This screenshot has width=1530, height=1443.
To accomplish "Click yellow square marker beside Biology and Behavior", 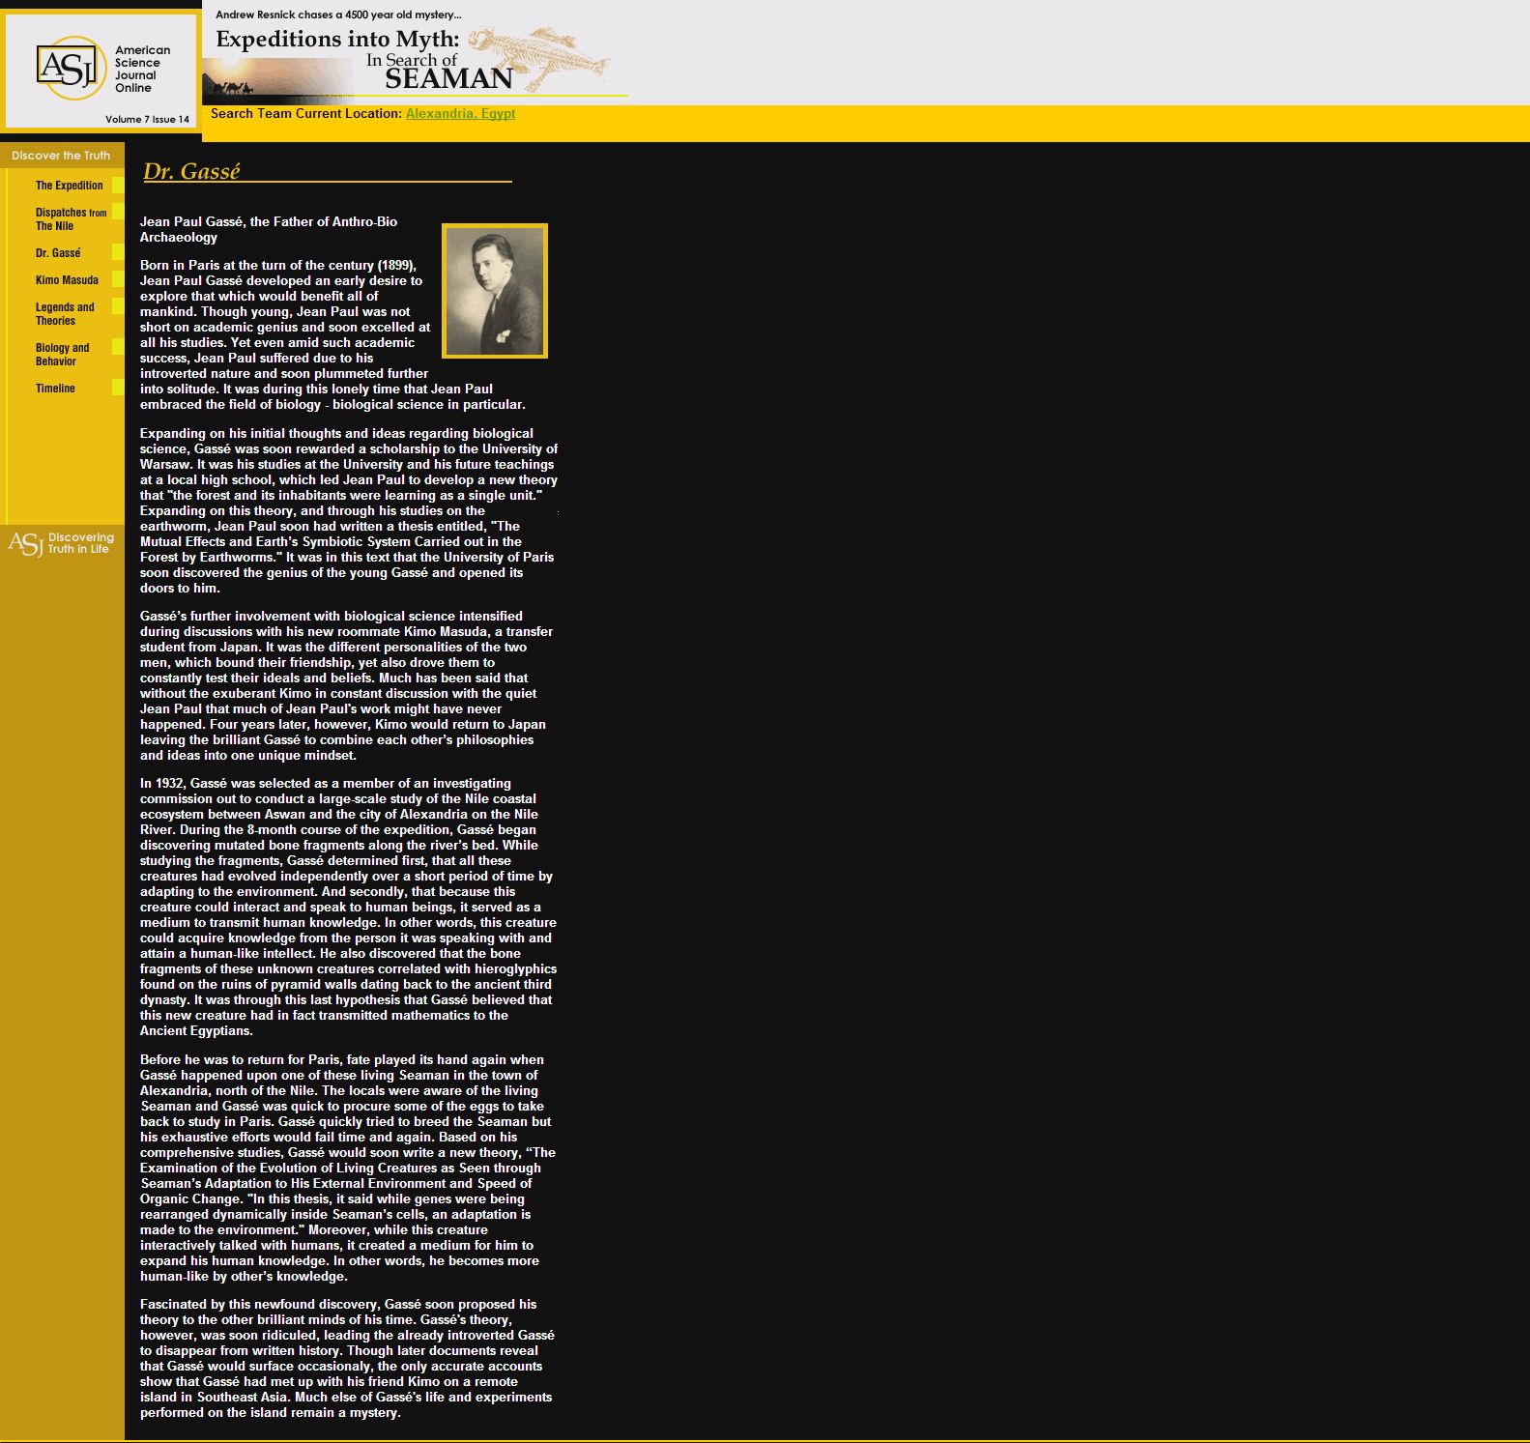I will [118, 347].
